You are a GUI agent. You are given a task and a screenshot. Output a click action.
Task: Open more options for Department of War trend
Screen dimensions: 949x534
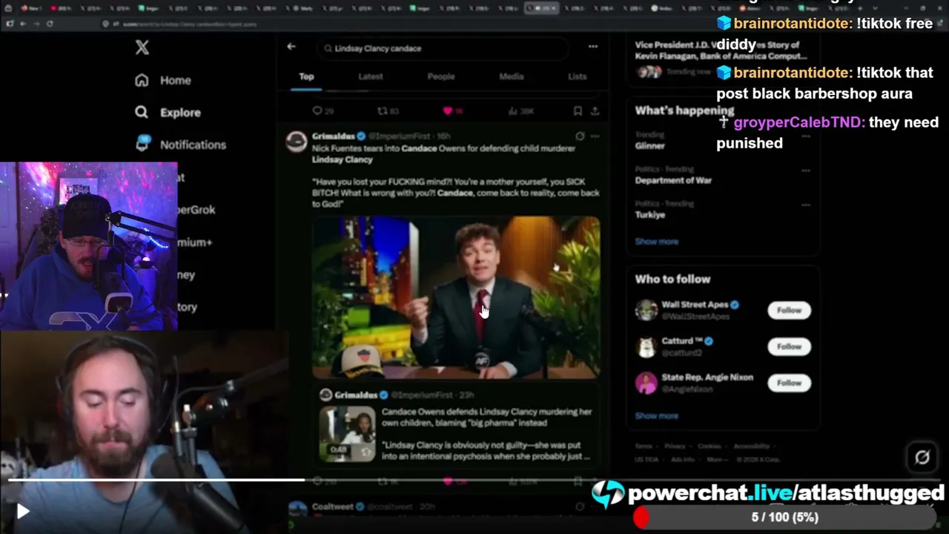tap(806, 170)
